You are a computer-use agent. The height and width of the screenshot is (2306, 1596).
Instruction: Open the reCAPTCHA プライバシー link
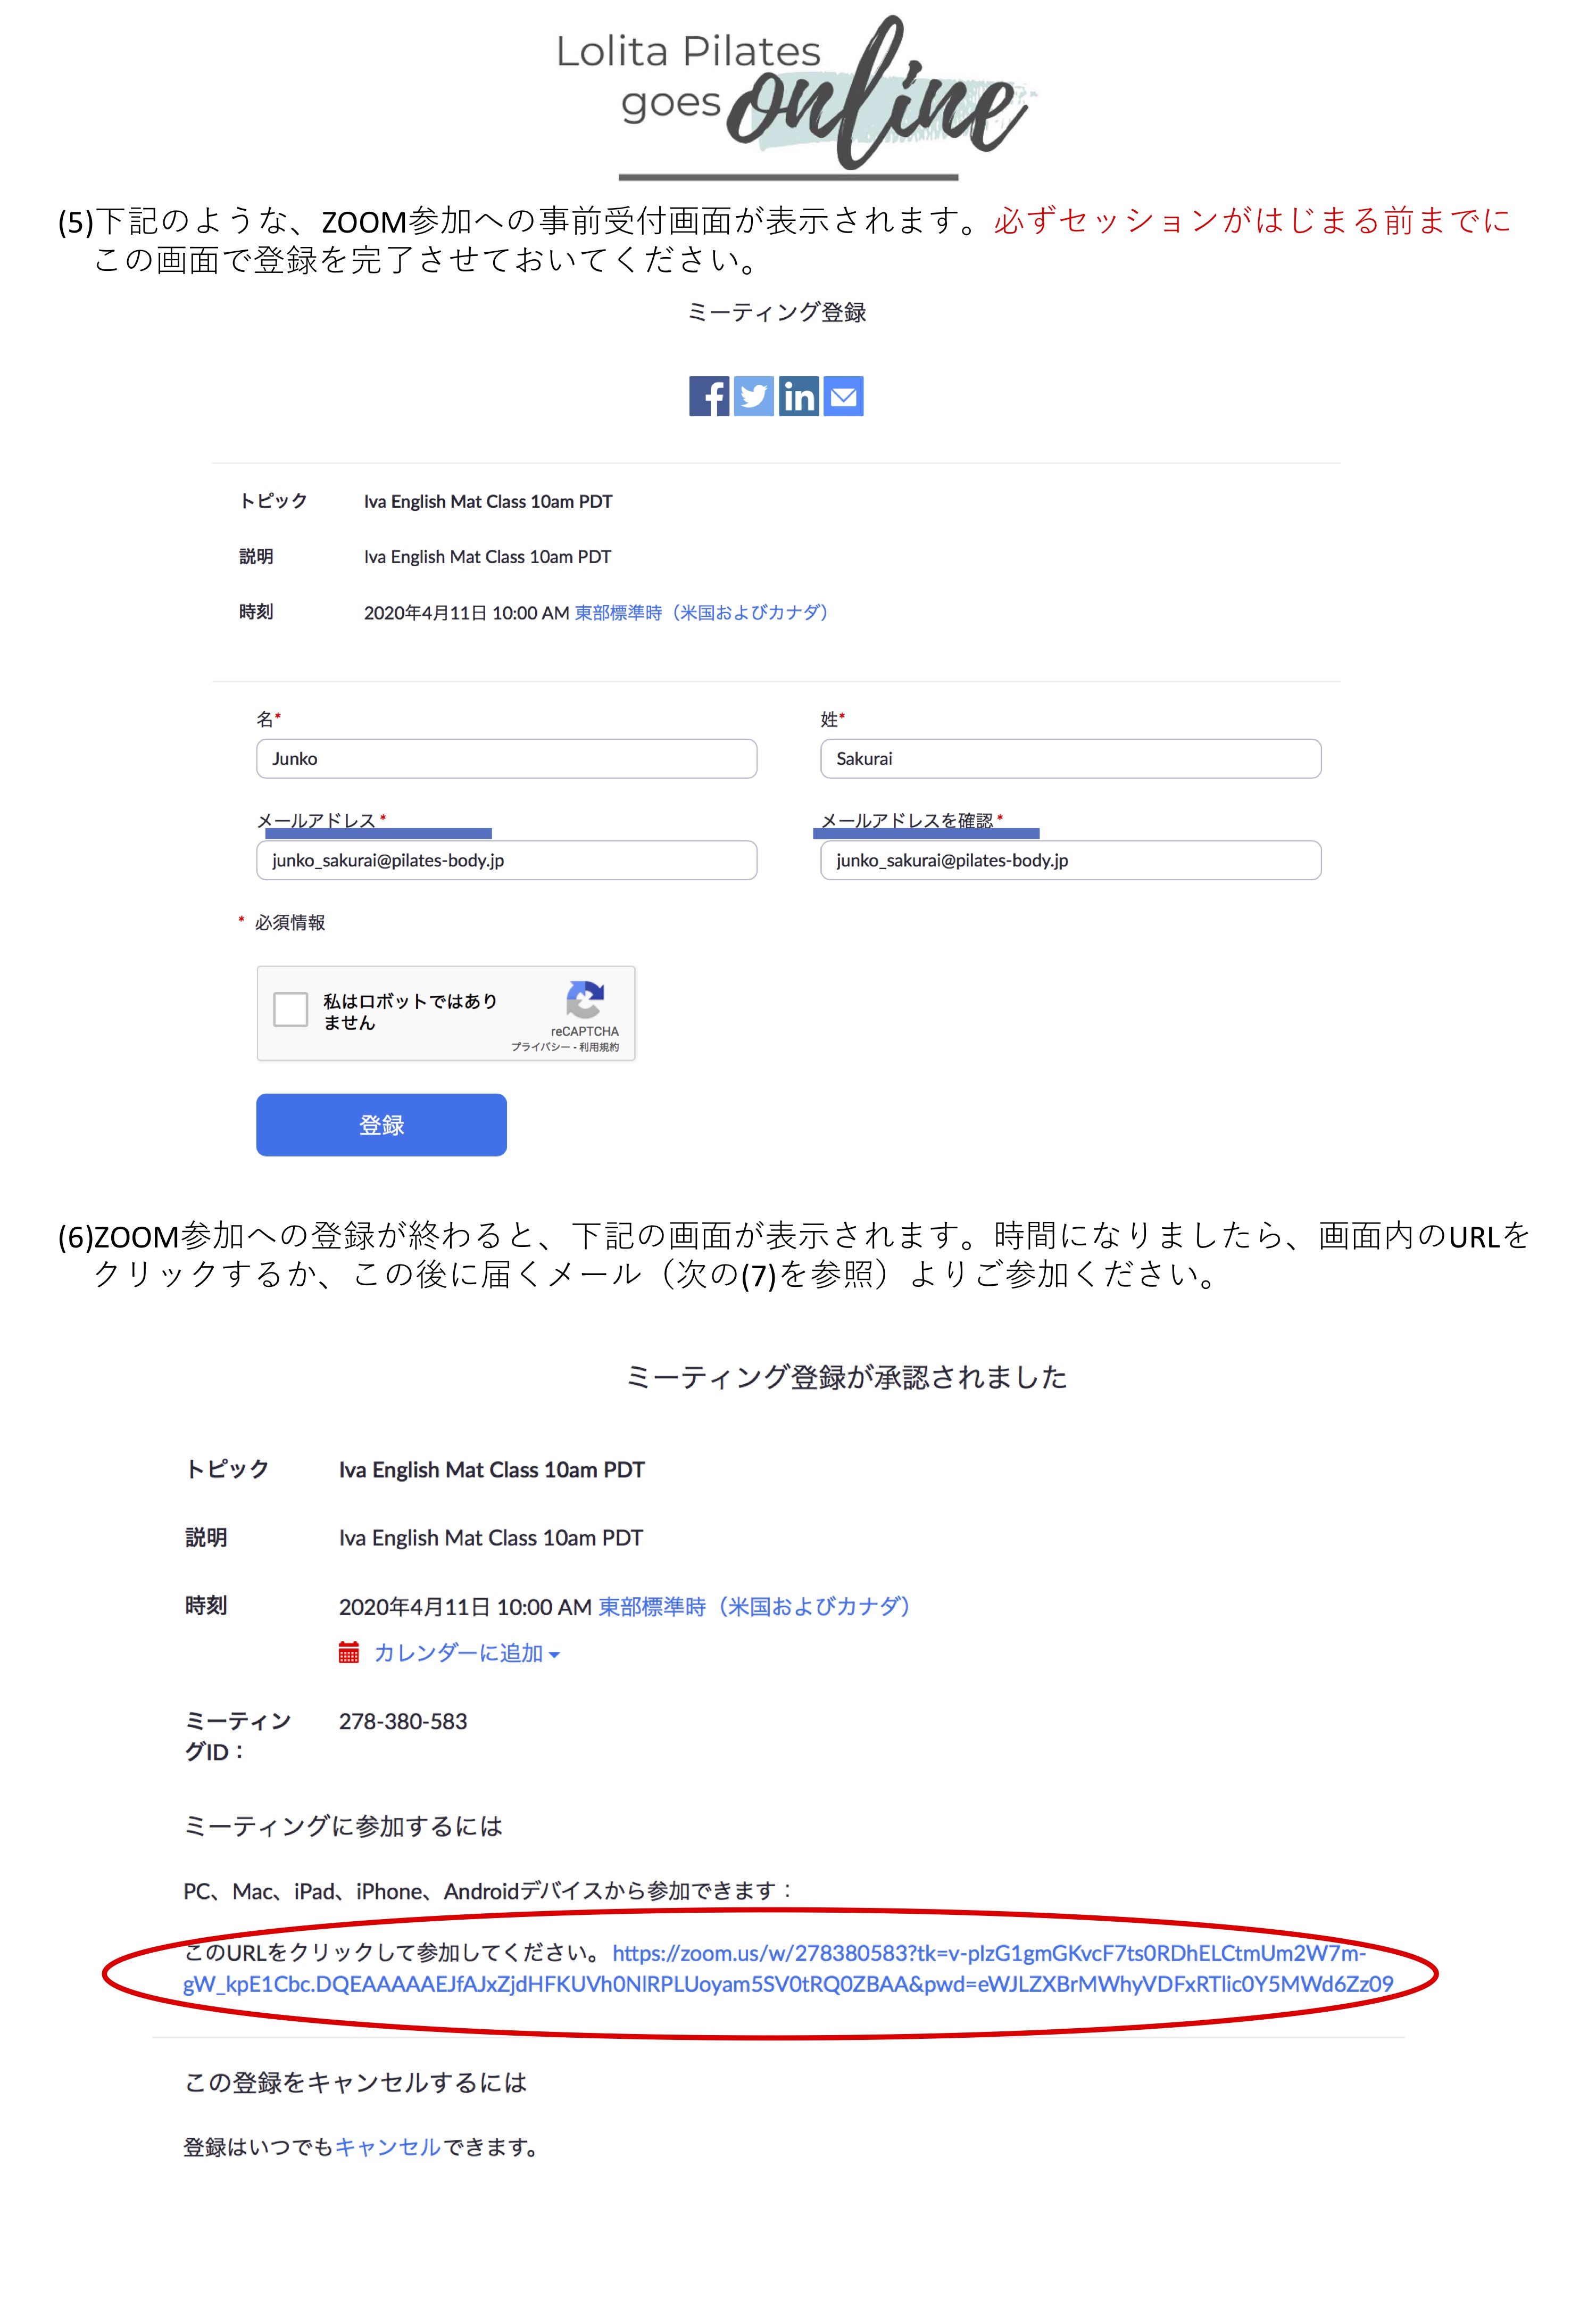pyautogui.click(x=540, y=1046)
